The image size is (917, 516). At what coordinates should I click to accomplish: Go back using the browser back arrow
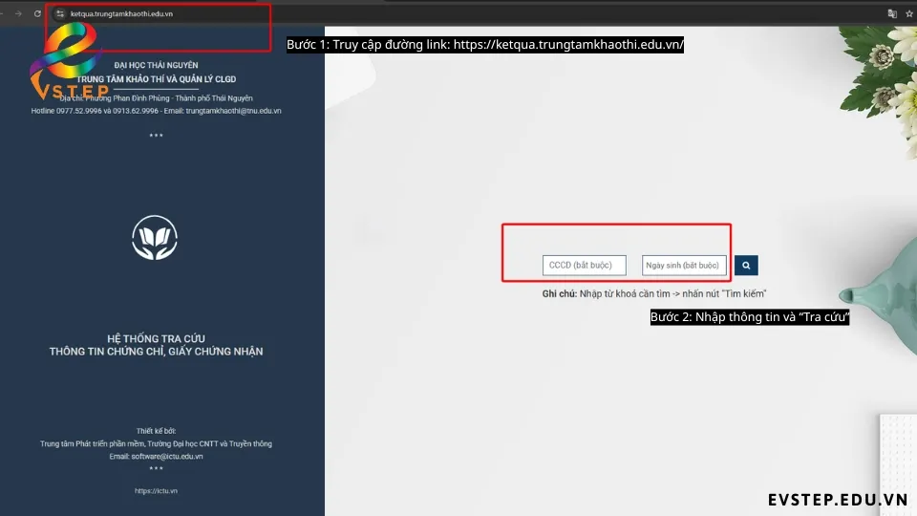(x=2, y=13)
